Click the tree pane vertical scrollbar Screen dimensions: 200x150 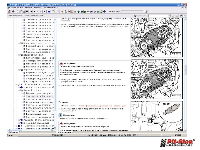click(x=55, y=73)
